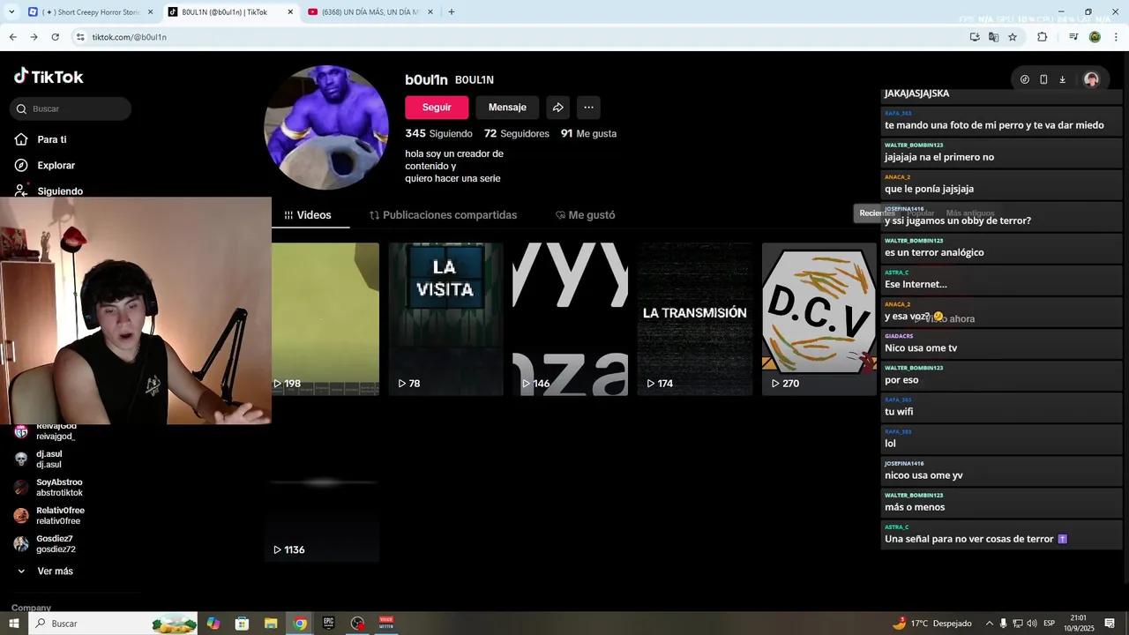Select the Videos tab
This screenshot has height=635, width=1129.
(x=308, y=215)
